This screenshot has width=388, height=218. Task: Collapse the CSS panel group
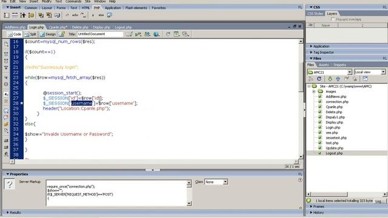[x=311, y=7]
